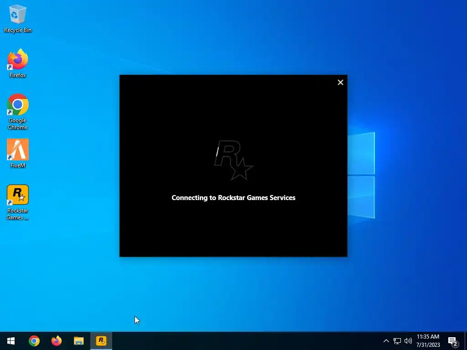
Task: Launch Chrome from the taskbar
Action: tap(34, 341)
